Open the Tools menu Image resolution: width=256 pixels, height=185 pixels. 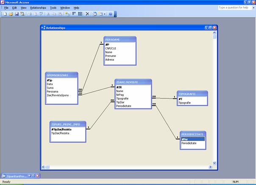(x=53, y=8)
